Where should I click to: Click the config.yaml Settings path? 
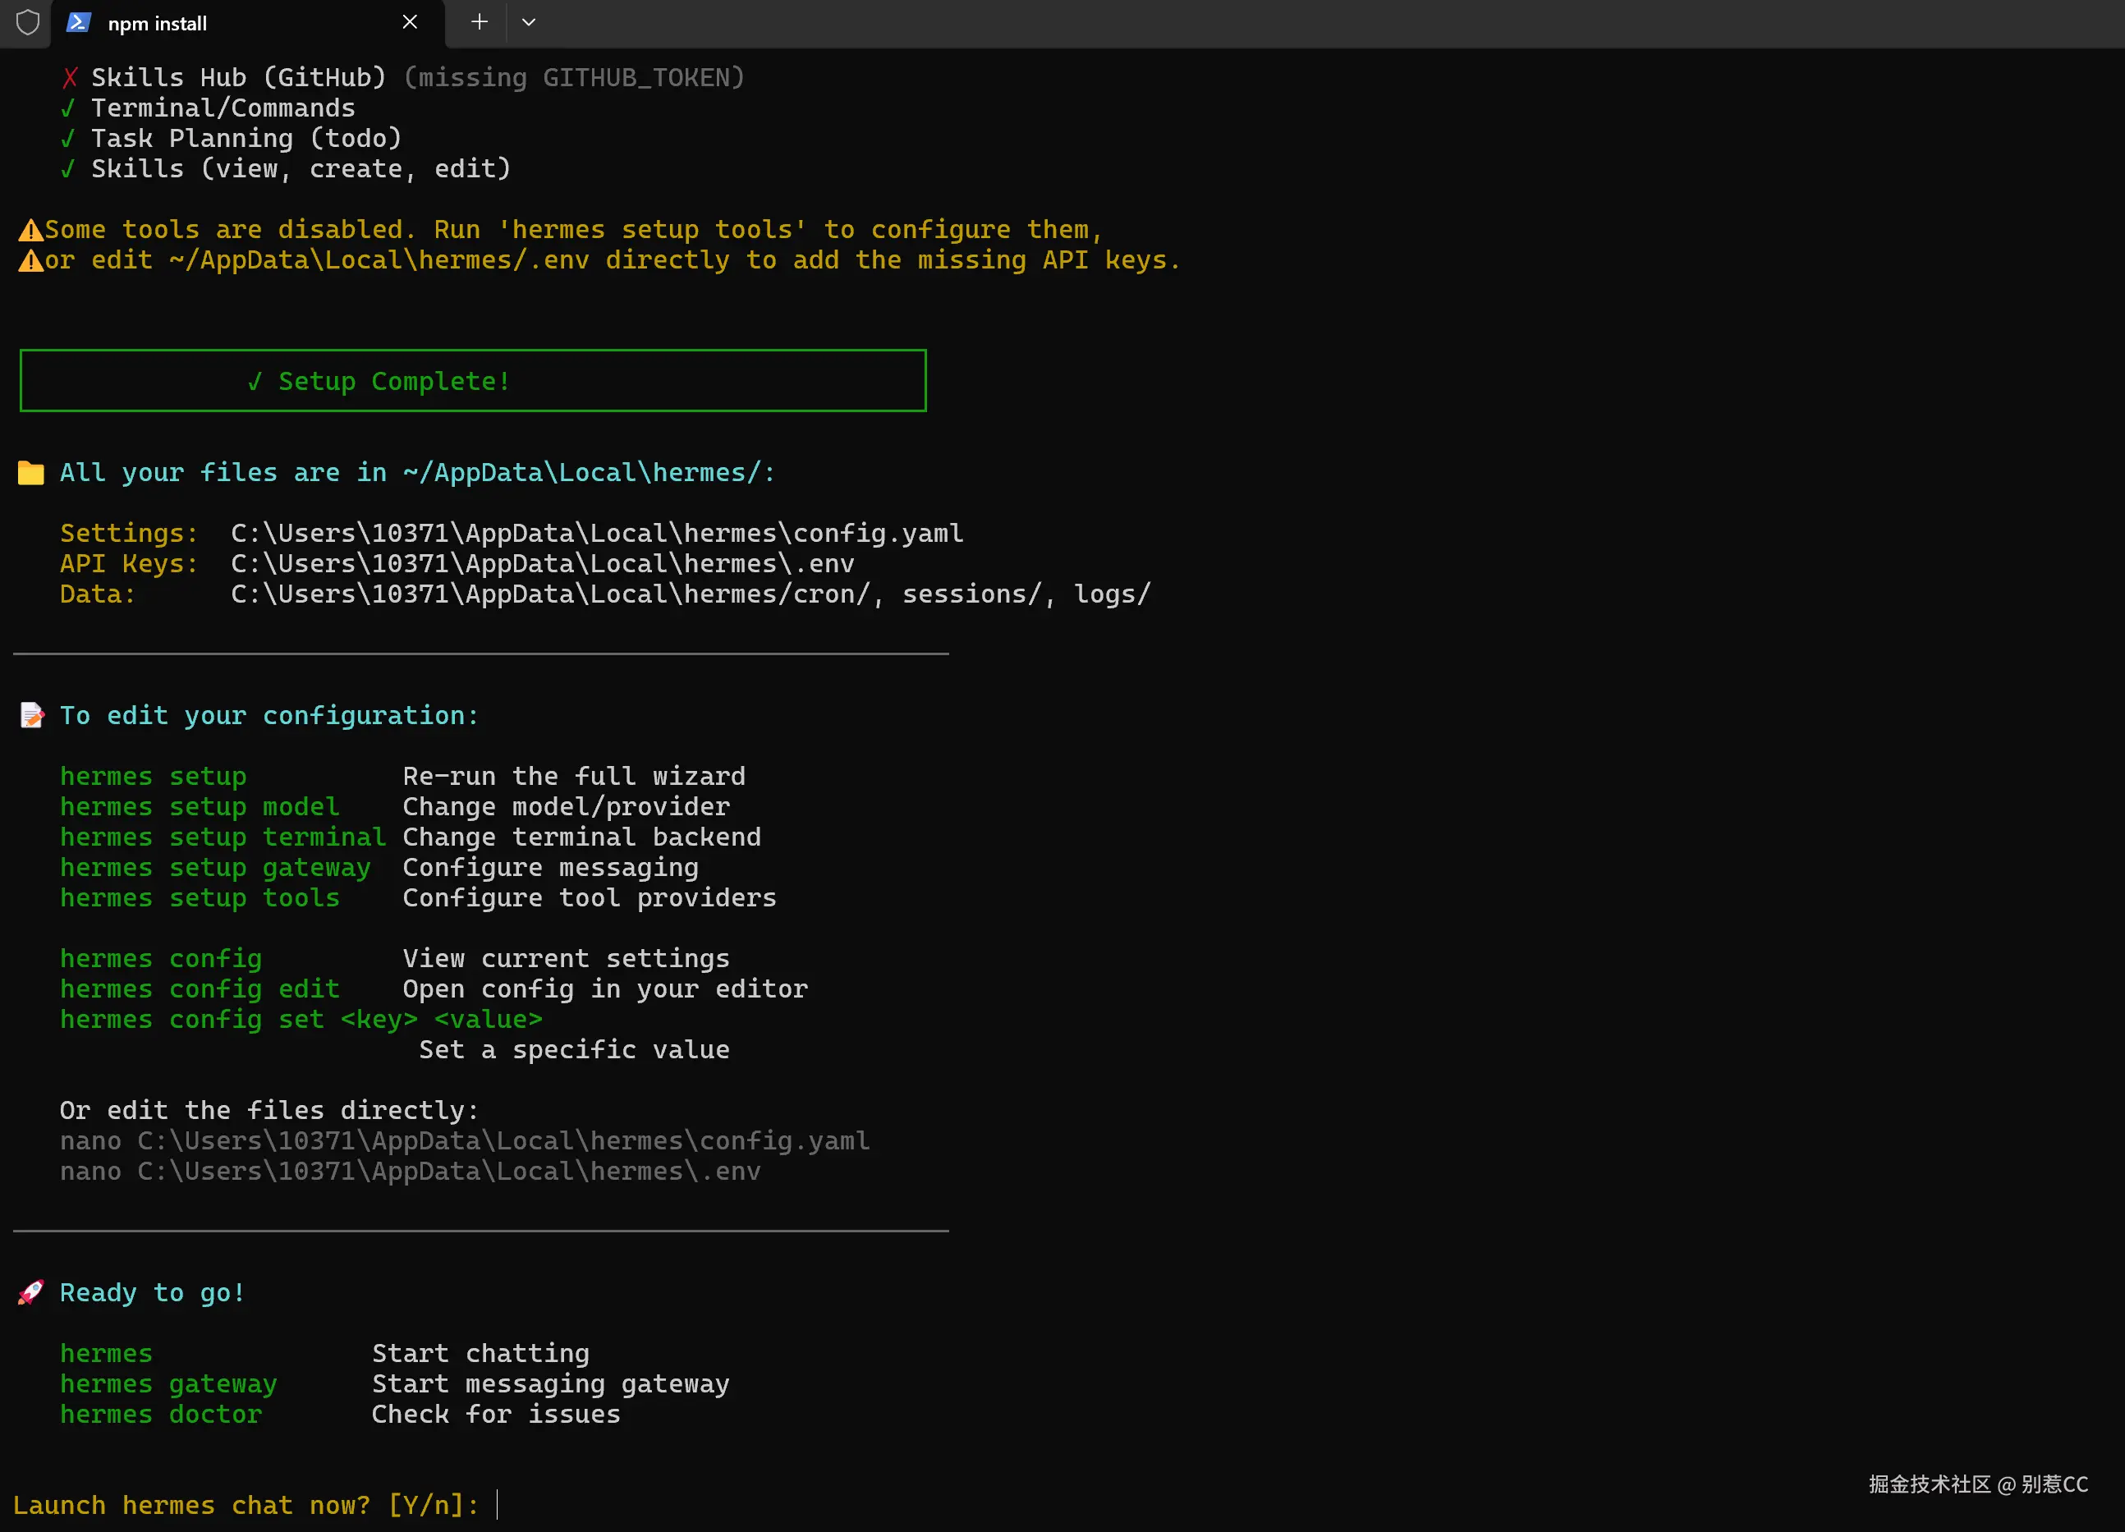pyautogui.click(x=596, y=533)
